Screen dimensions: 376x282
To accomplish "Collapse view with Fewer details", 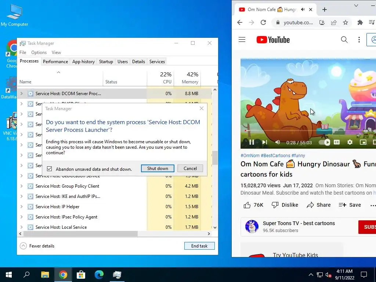I will [37, 246].
